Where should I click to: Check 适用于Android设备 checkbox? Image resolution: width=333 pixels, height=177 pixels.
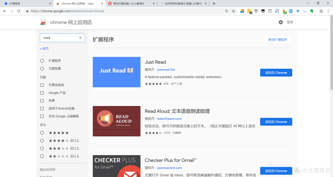click(x=42, y=109)
